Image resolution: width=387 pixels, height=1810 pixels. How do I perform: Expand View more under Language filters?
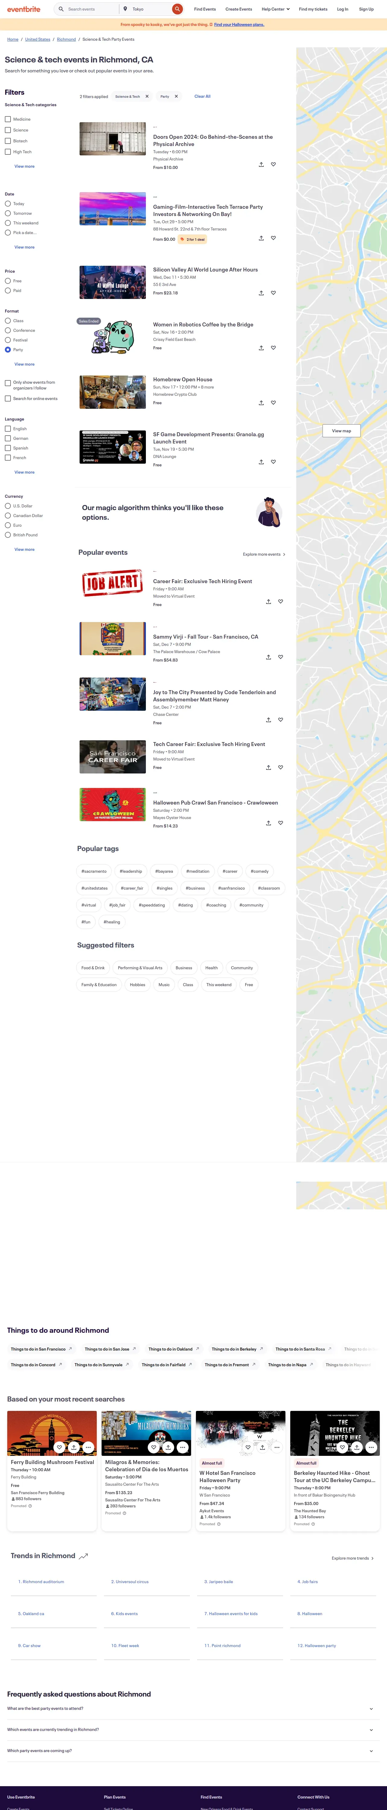click(x=25, y=472)
